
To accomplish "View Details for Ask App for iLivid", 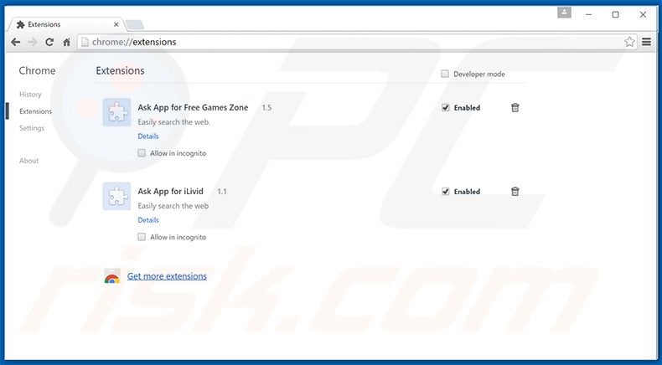I will coord(148,220).
